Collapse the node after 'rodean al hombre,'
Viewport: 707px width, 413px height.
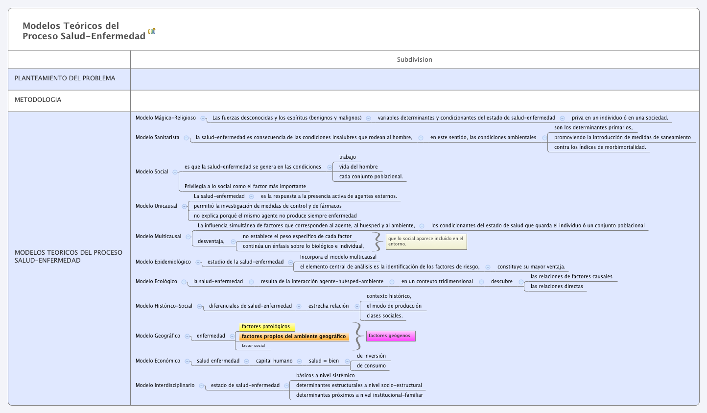point(421,138)
